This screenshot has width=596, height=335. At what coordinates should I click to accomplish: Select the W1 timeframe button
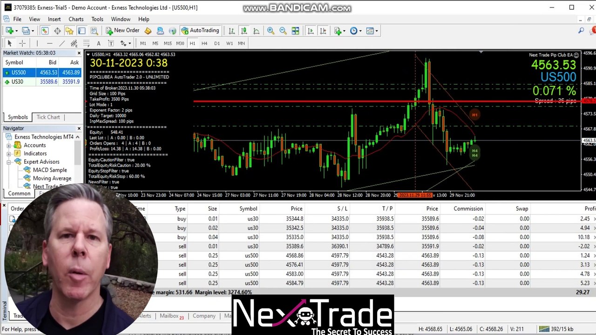point(230,43)
